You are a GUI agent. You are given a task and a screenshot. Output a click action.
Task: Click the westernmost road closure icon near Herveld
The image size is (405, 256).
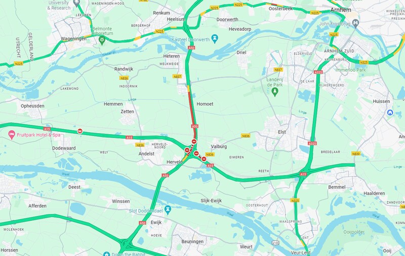pyautogui.click(x=187, y=150)
